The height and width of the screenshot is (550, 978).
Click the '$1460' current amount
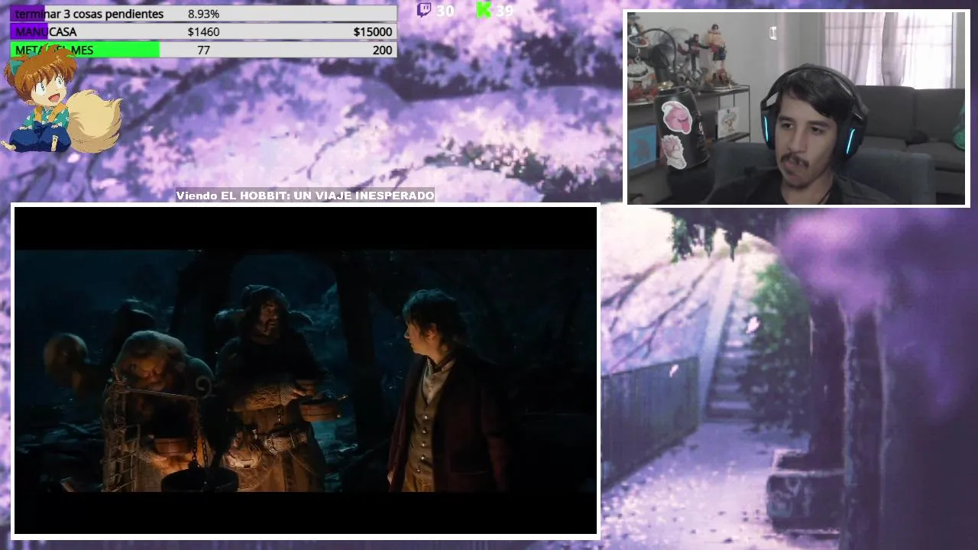tap(203, 31)
